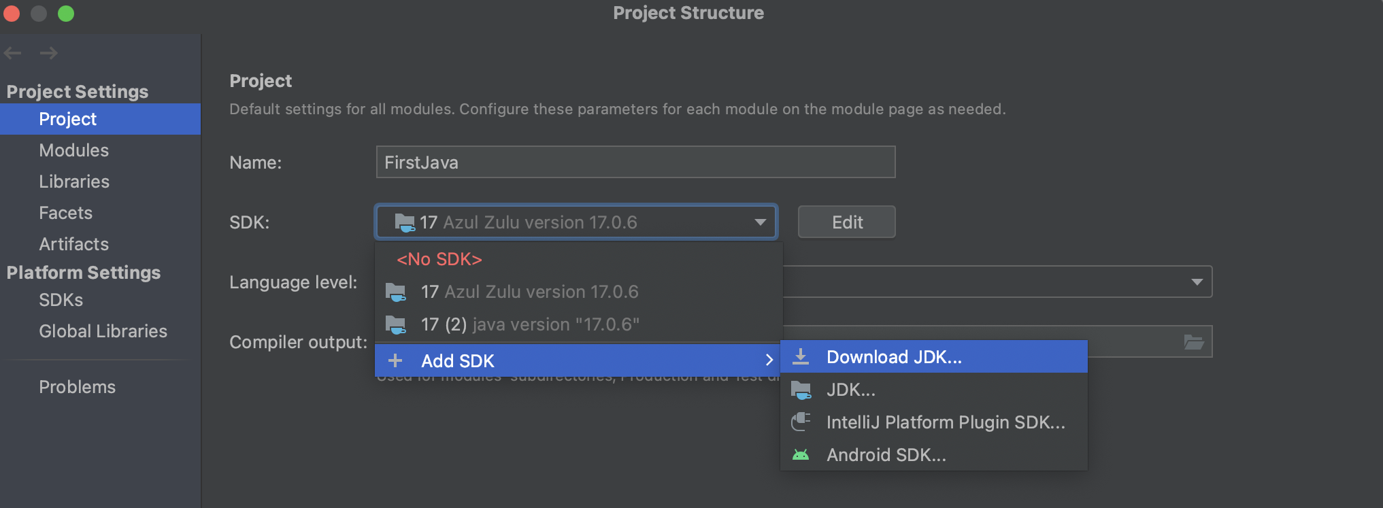1383x508 pixels.
Task: Choose JDK... submenu option
Action: click(x=934, y=389)
